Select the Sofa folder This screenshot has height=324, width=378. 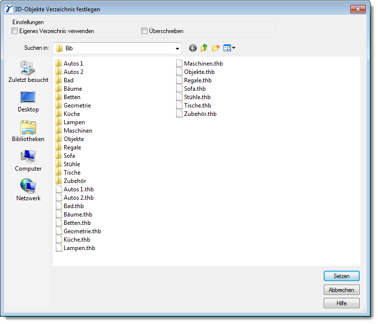coord(65,156)
